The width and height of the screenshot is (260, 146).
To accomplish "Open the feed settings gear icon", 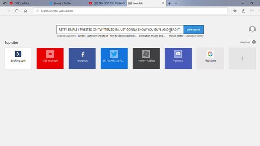I will click(254, 42).
